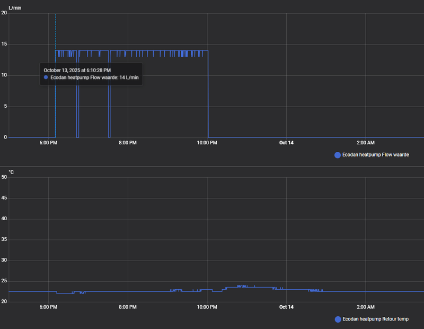Click the Oct 14 label on flow chart
Viewport: 424px width, 329px height.
(286, 143)
